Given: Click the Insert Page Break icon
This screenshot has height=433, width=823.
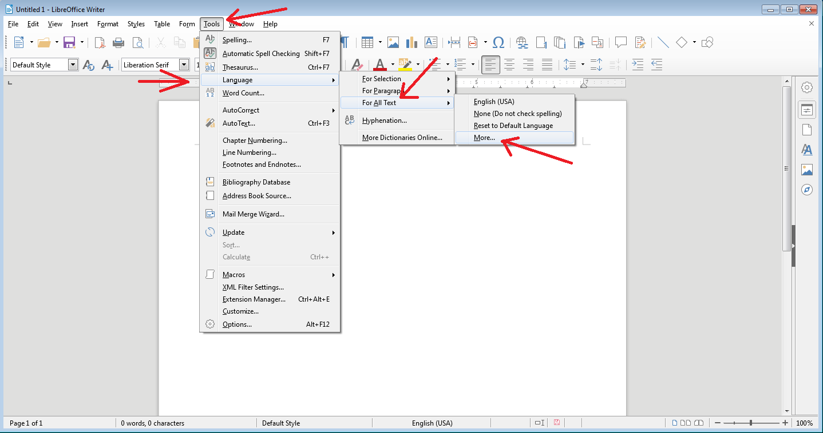Looking at the screenshot, I should coord(454,42).
